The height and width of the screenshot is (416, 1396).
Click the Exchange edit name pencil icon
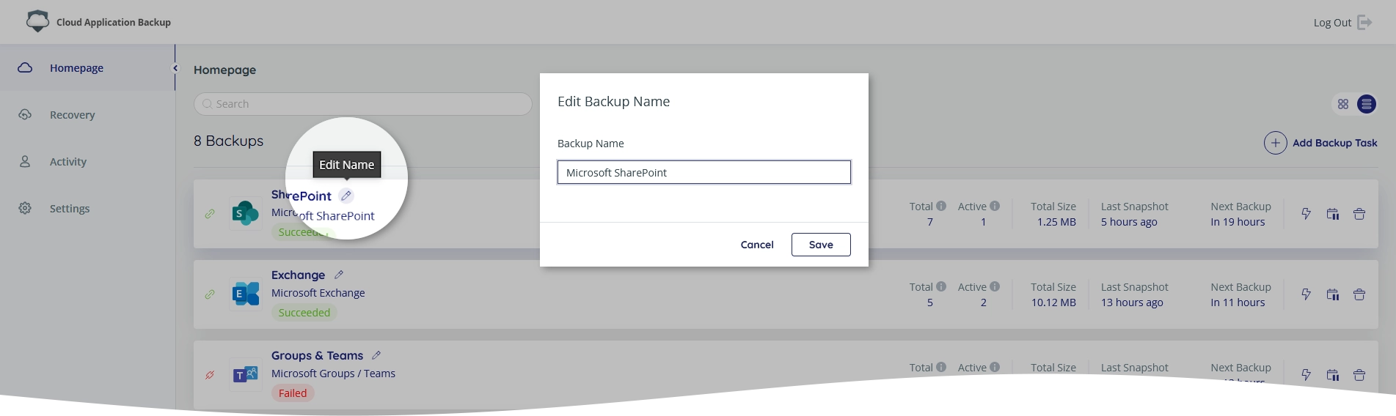coord(339,275)
